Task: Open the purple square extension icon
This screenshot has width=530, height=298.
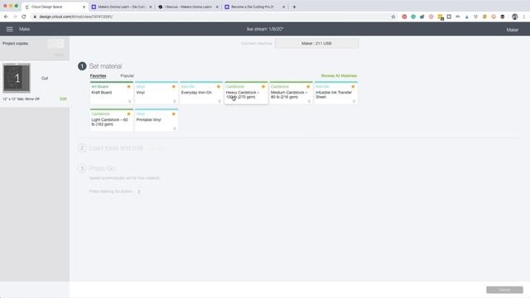Action: [449, 17]
